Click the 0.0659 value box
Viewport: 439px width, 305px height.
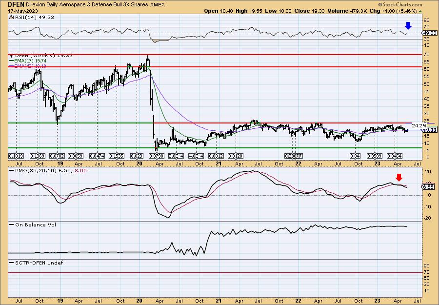coord(76,156)
